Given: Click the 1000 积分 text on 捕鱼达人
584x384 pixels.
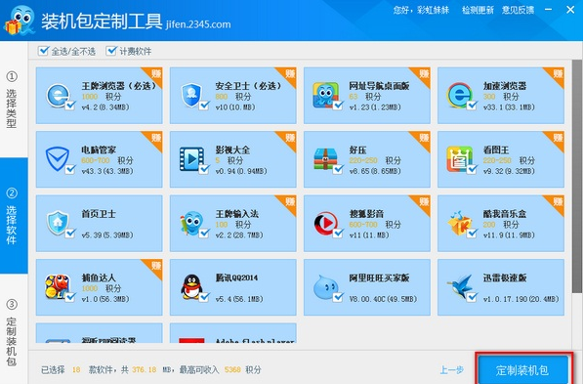Looking at the screenshot, I should 102,288.
